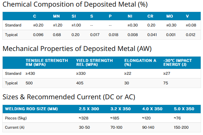Select the Typical yield strength value 405
203x135 pixels.
(80, 83)
